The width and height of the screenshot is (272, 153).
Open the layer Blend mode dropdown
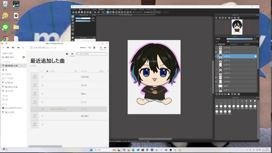242,42
